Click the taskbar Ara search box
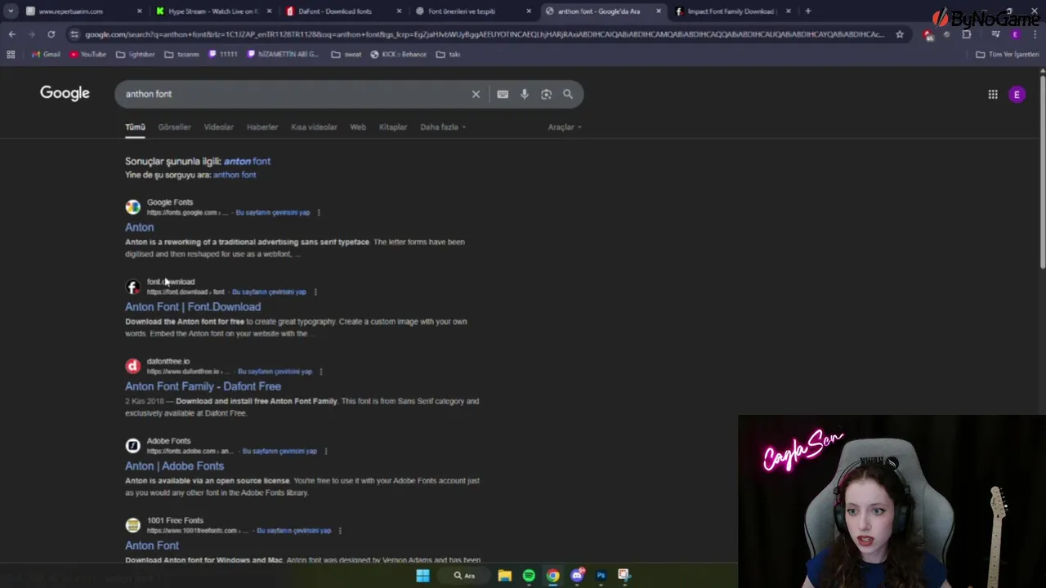This screenshot has width=1046, height=588. click(x=464, y=576)
